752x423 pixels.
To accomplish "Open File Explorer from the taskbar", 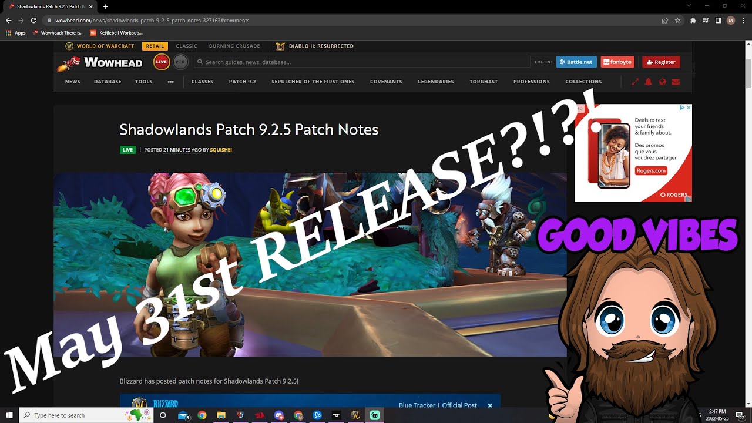I will click(221, 415).
